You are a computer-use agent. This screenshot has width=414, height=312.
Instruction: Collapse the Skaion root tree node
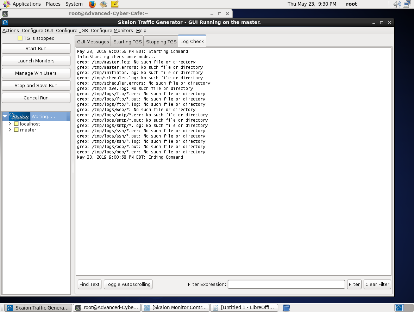(x=5, y=116)
